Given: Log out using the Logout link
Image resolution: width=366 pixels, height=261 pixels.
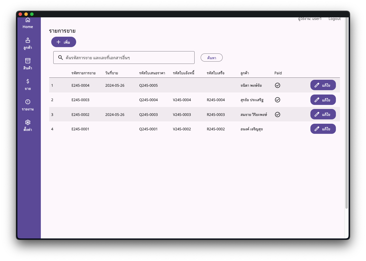Looking at the screenshot, I should (334, 19).
